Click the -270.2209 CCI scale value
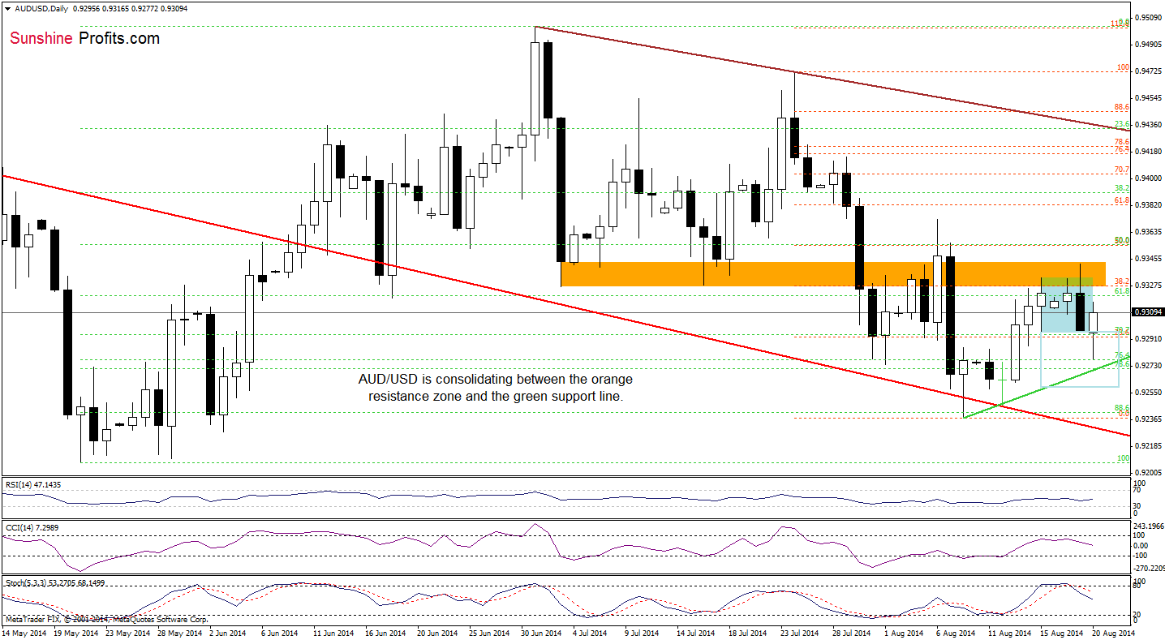 tap(1149, 568)
